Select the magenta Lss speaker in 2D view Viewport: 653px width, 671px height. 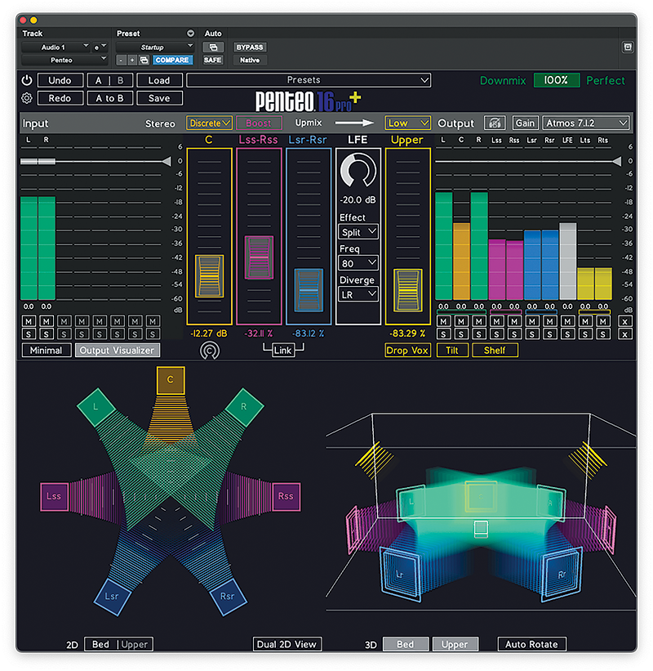pos(54,496)
